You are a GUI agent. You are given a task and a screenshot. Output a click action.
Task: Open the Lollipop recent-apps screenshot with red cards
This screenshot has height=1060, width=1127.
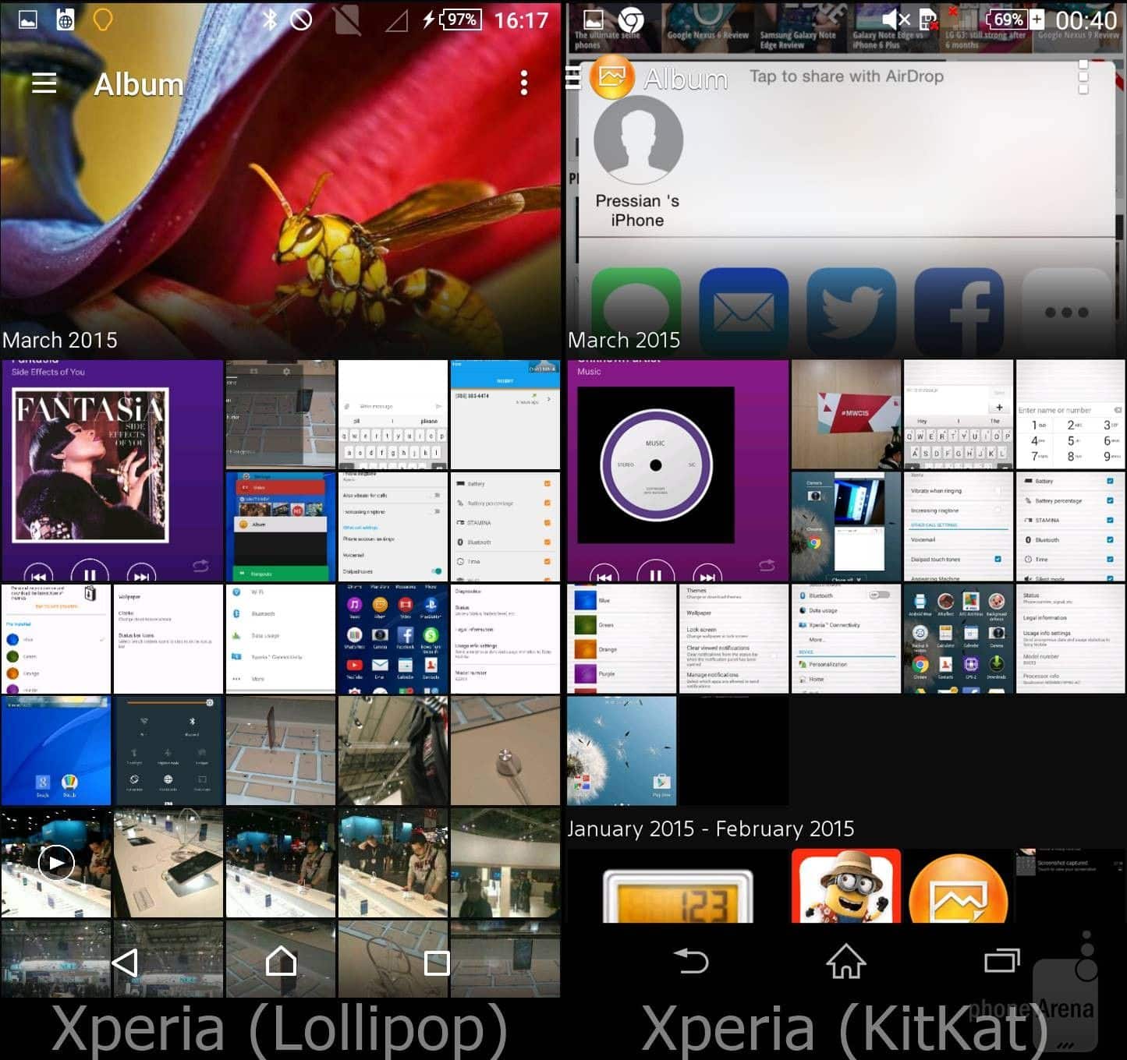281,527
